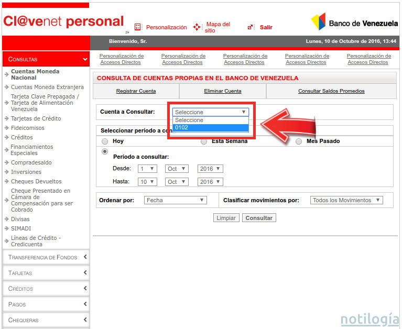The image size is (402, 329).
Task: Open the Hasta year dropdown
Action: point(210,182)
